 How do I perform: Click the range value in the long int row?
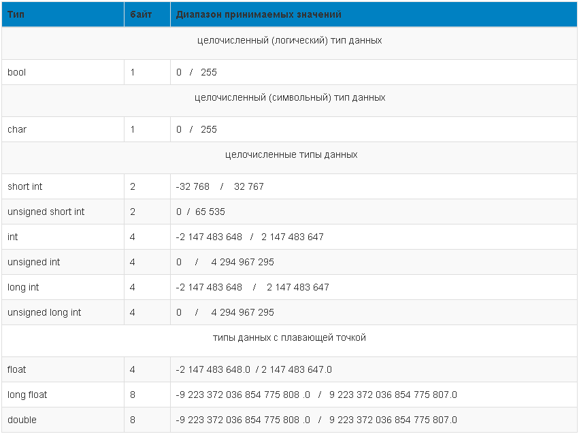[x=252, y=287]
